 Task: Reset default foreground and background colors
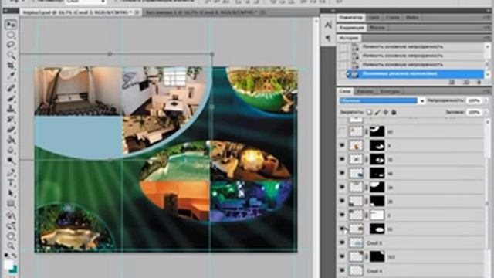6,256
